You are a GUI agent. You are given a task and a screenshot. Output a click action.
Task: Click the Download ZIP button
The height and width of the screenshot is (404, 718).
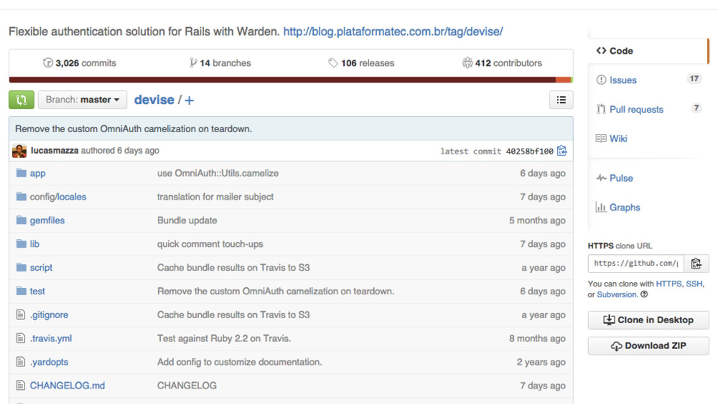point(648,346)
